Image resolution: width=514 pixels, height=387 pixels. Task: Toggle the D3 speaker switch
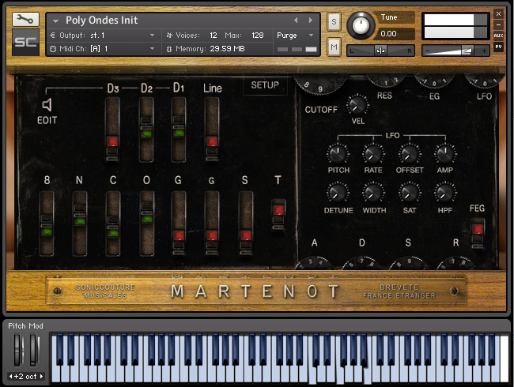112,130
